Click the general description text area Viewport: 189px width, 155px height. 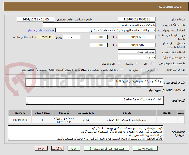tap(94, 82)
